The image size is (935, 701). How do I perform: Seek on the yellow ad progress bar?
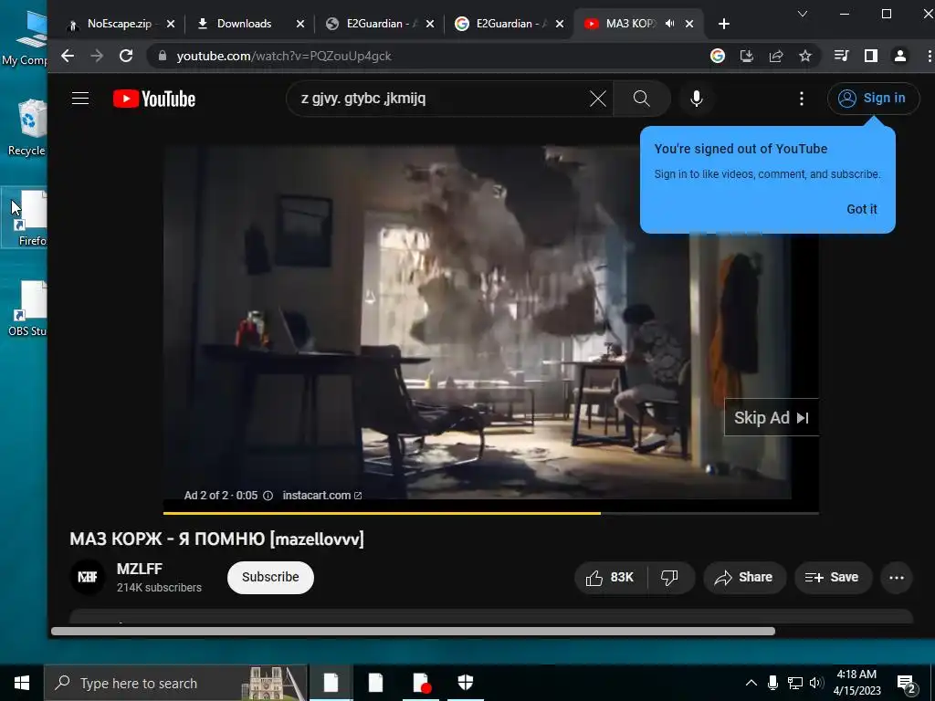[490, 513]
